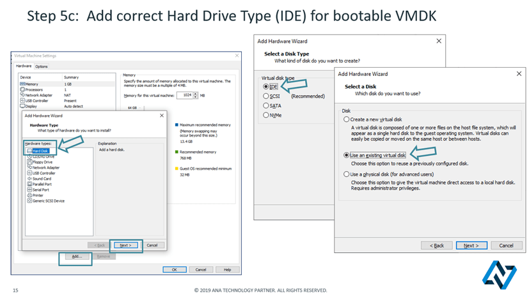Screen dimensions: 529x295
Task: Select Sound Card hardware type
Action: (x=42, y=179)
